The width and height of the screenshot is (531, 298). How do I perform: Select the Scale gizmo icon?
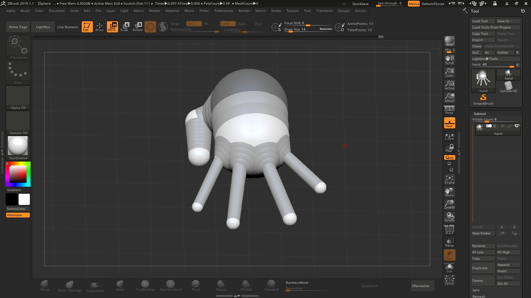[x=124, y=27]
